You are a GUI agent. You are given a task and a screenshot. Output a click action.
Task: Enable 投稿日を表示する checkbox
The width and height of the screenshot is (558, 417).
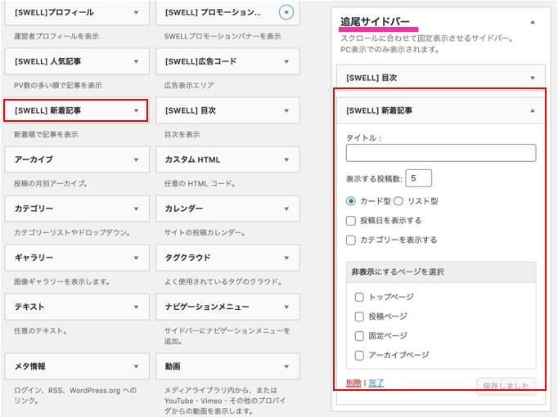click(351, 221)
